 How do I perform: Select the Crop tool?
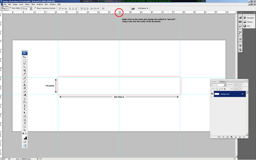[24, 70]
